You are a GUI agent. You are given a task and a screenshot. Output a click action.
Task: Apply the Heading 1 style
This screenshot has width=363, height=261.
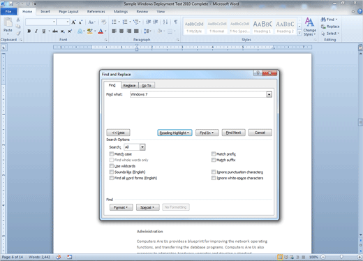pyautogui.click(x=262, y=27)
